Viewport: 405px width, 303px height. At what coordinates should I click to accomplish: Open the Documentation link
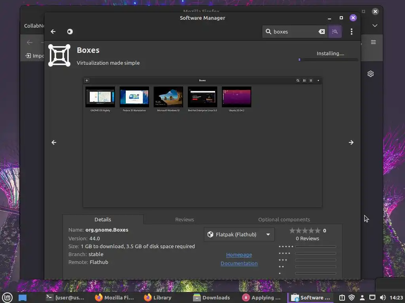point(239,263)
